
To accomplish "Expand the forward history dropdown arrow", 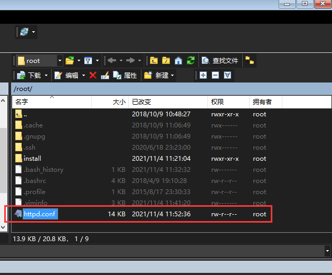I will (x=139, y=61).
